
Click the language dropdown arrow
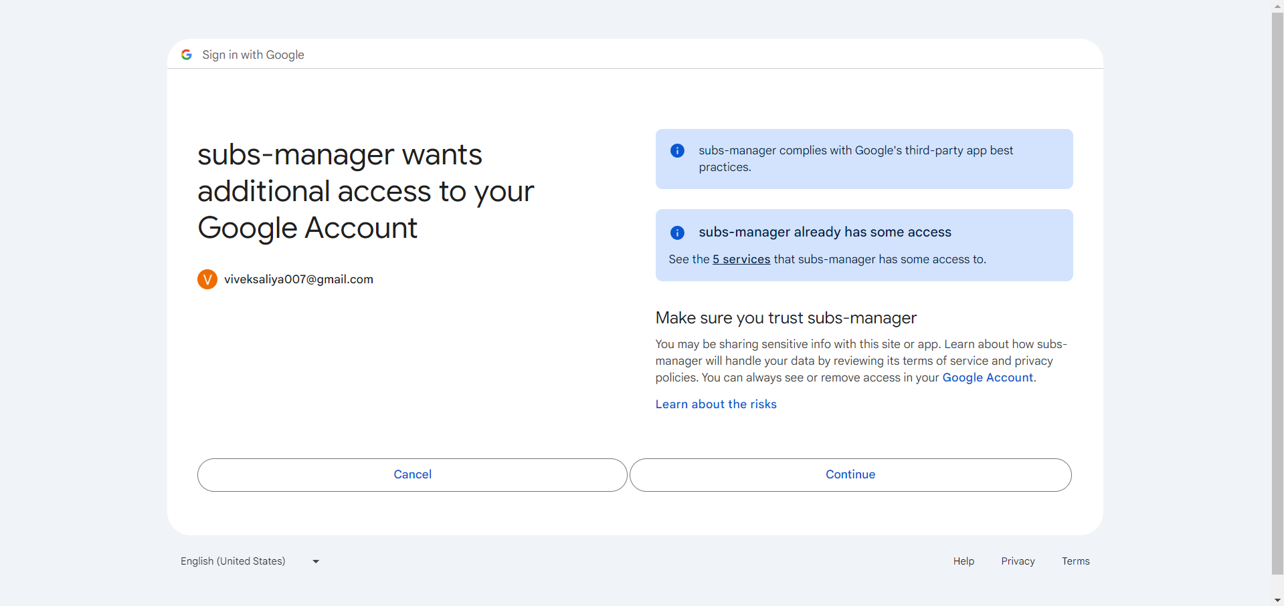(x=316, y=562)
